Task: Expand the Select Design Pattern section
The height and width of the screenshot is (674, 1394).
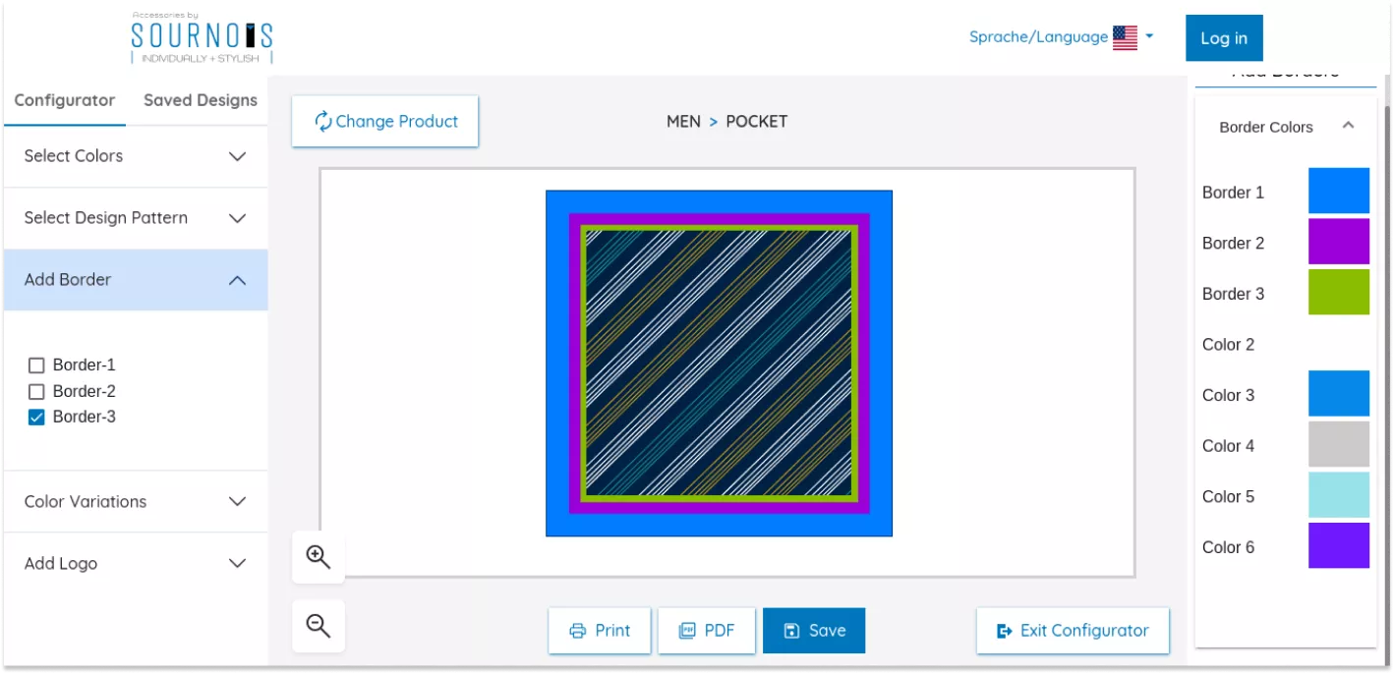Action: click(x=135, y=218)
